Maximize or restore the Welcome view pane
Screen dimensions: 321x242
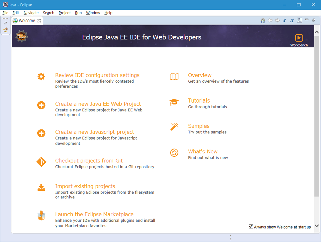click(314, 20)
